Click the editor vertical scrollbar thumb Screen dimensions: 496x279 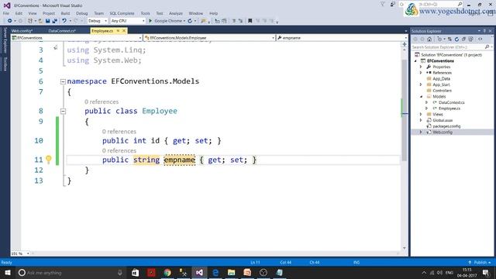[x=405, y=110]
